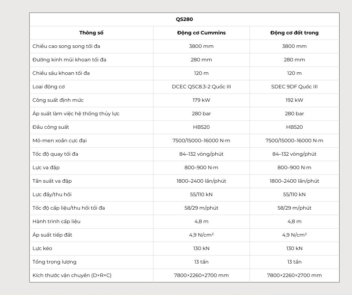
Task: Click the 192 kW power value
Action: [x=294, y=100]
